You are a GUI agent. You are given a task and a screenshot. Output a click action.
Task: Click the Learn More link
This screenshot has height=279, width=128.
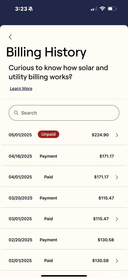coord(21,89)
